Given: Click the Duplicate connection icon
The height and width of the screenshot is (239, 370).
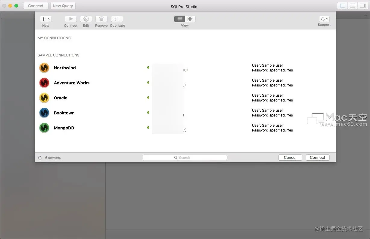Looking at the screenshot, I should coord(117,19).
